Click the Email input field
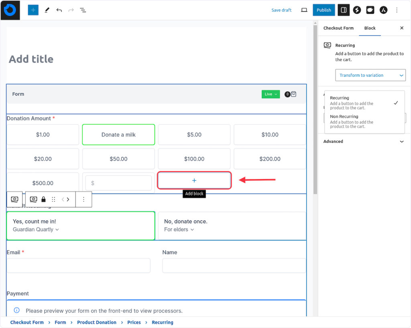 click(79, 265)
